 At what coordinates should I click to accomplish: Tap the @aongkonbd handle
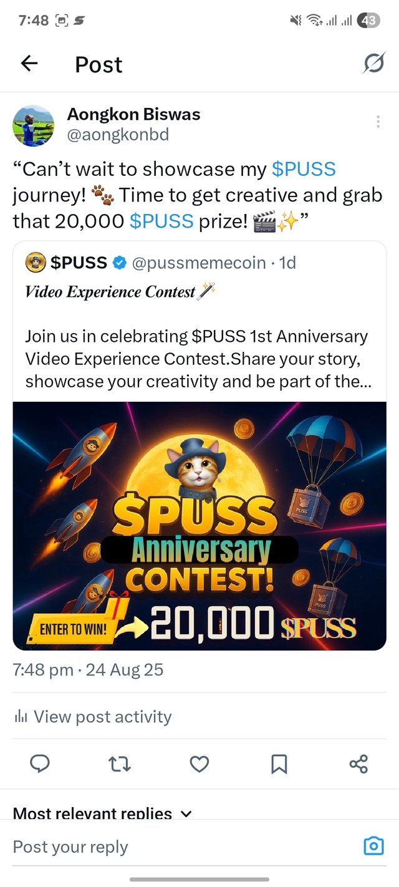click(118, 135)
